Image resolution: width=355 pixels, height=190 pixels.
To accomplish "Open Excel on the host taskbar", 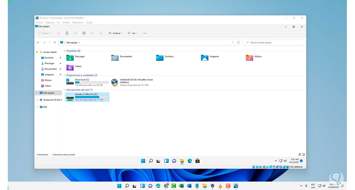I will point(181,186).
